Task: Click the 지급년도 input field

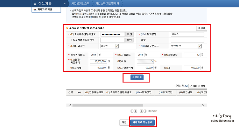Action: pyautogui.click(x=141, y=55)
